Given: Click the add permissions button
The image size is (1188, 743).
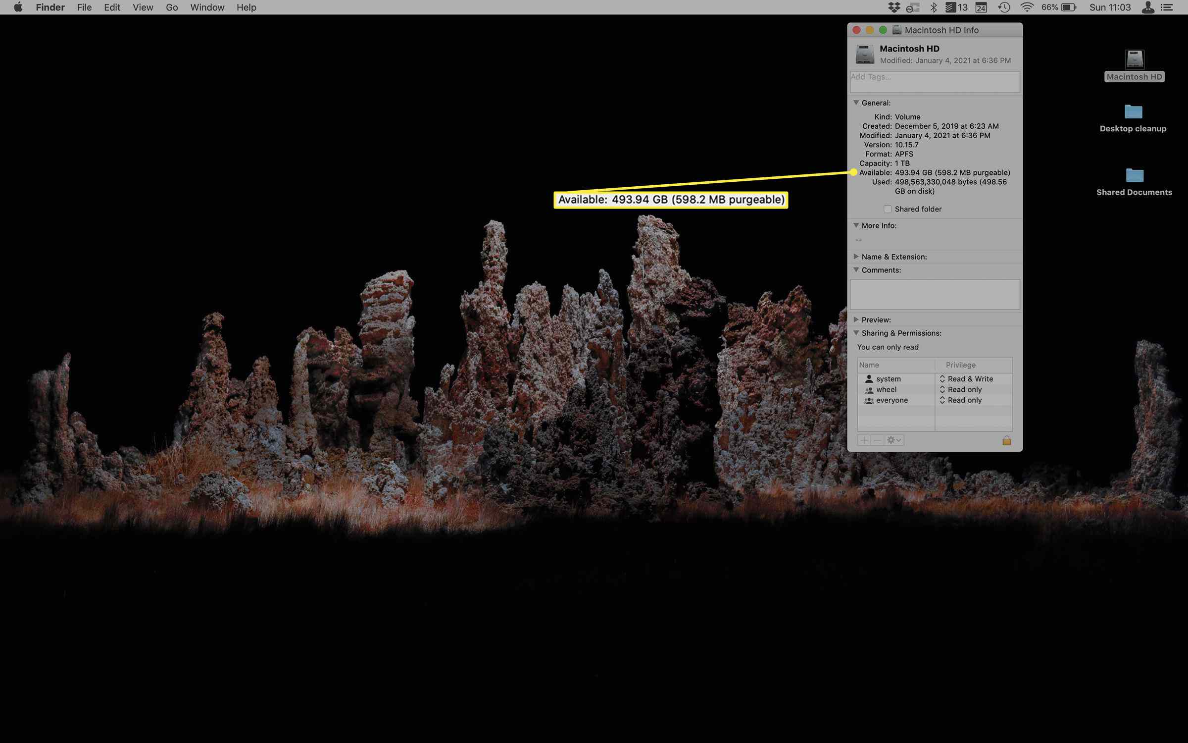Looking at the screenshot, I should pos(863,440).
